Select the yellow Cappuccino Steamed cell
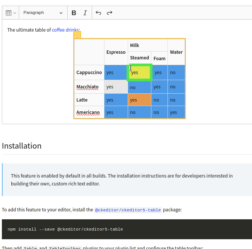Viewport: 252px width, 249px height. 139,73
